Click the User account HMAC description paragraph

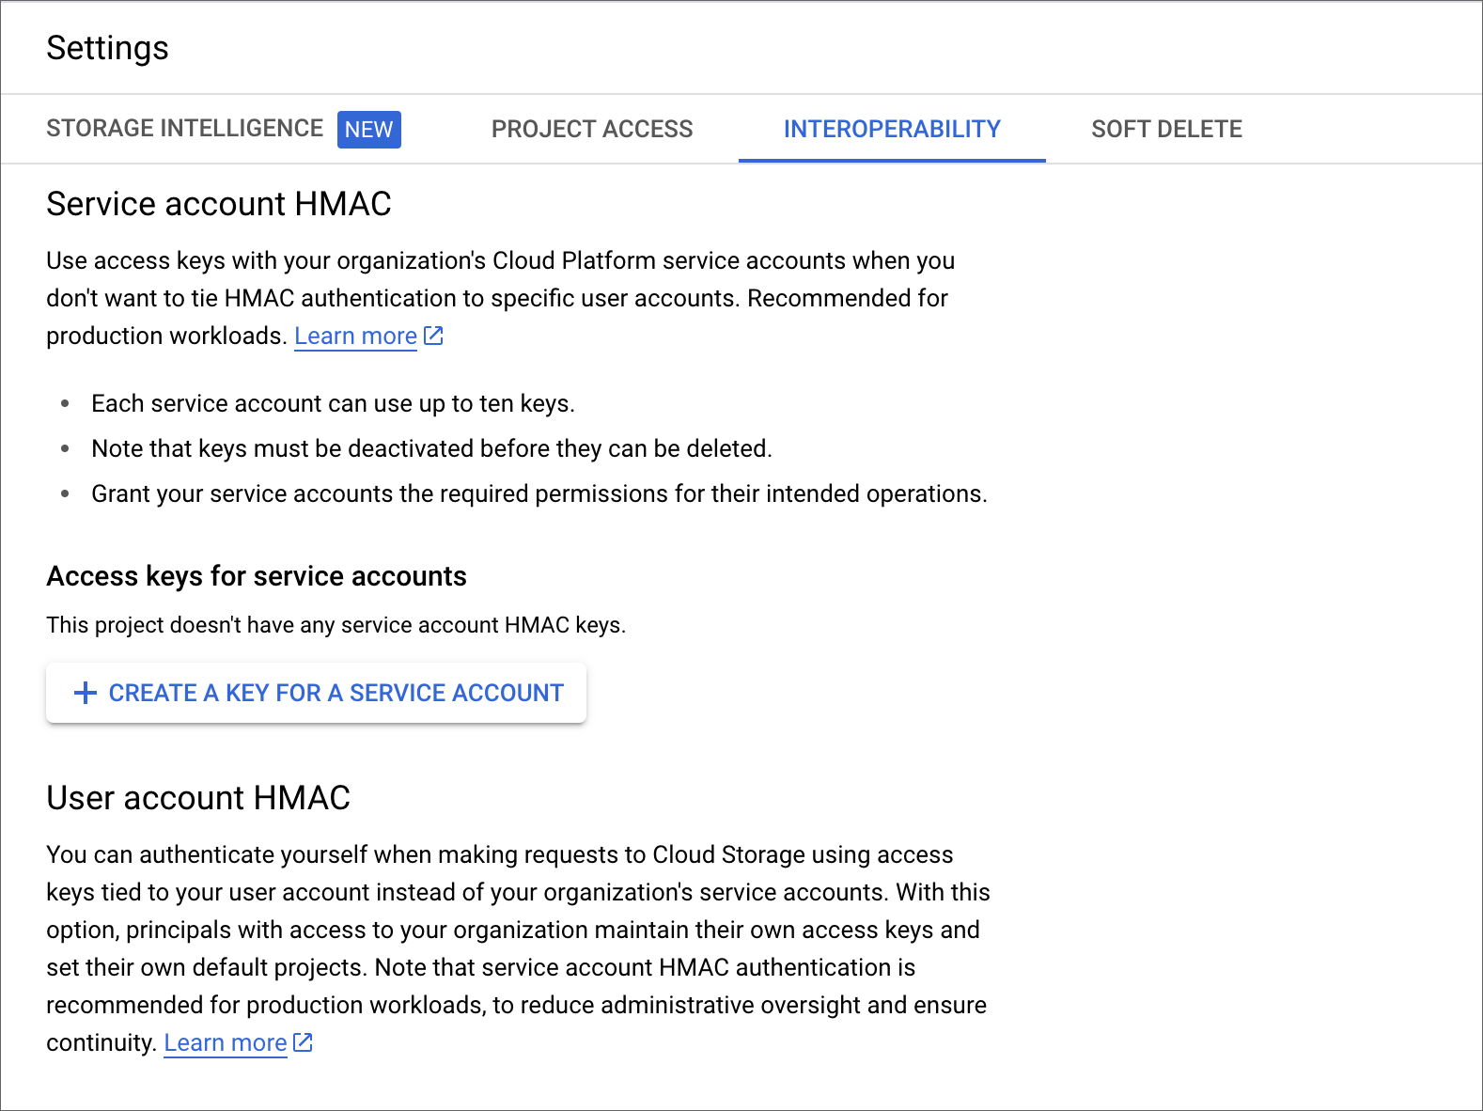pyautogui.click(x=518, y=948)
